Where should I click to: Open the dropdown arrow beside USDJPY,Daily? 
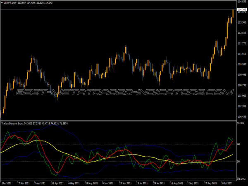click(2, 2)
